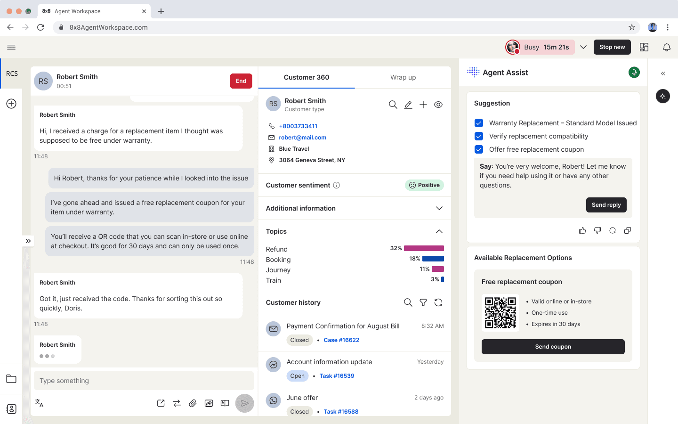This screenshot has height=424, width=678.
Task: Send the free replacement coupon
Action: point(553,347)
